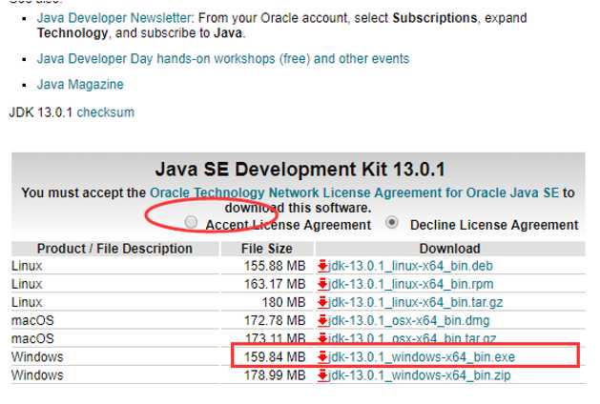Image resolution: width=600 pixels, height=404 pixels.
Task: Download jdk-13.0.1_windows-x64_bin.exe file
Action: pos(422,357)
